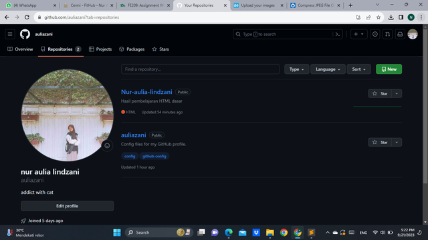Open the GitHub hamburger navigation menu

[x=10, y=34]
